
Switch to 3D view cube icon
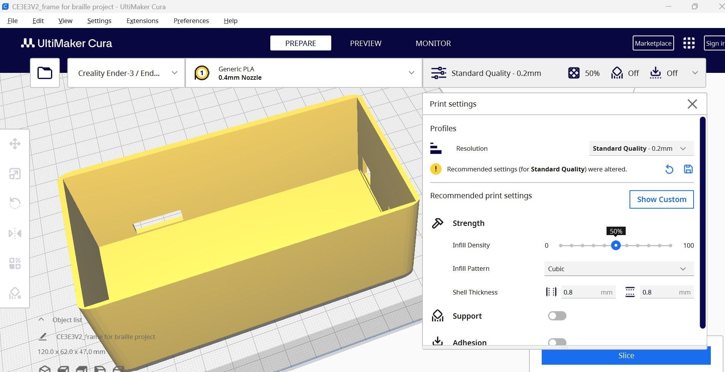45,369
